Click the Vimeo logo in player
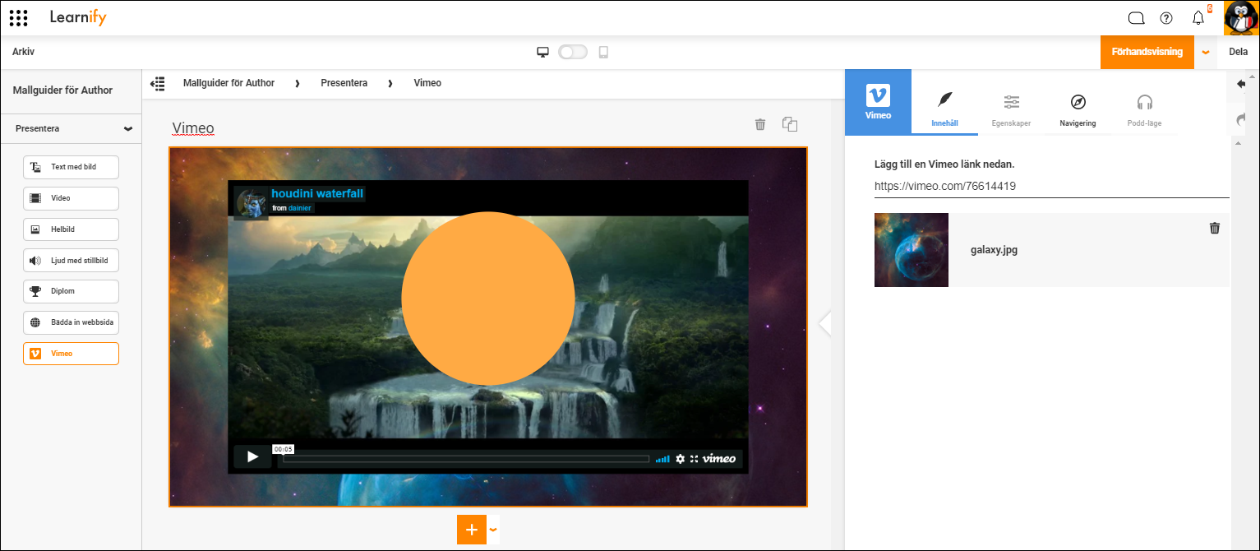The height and width of the screenshot is (551, 1260). point(718,459)
